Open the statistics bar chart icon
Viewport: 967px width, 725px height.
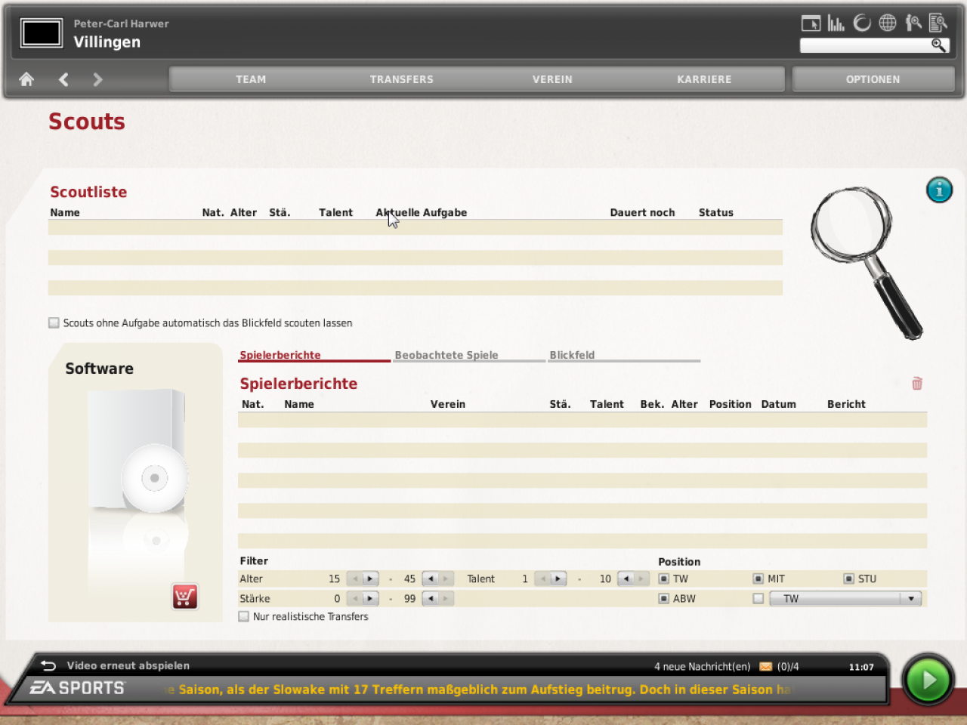(836, 23)
